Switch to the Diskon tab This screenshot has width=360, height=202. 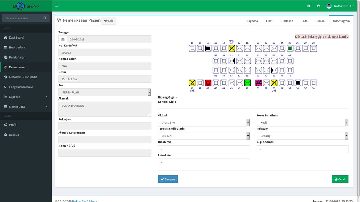pos(320,21)
